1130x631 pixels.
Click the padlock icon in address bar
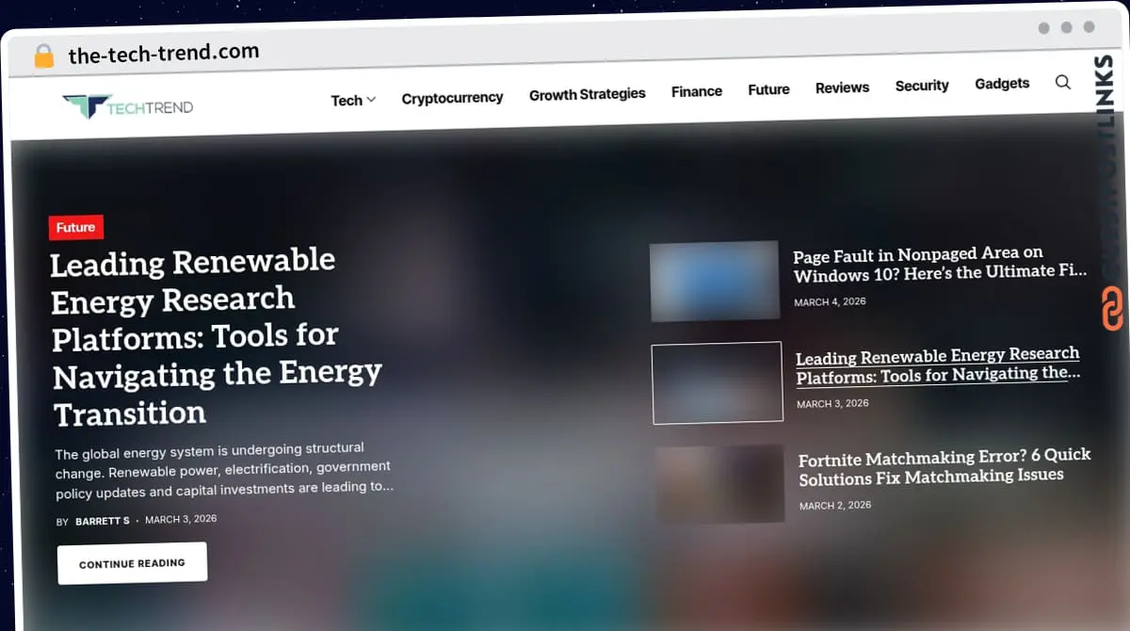pos(44,57)
